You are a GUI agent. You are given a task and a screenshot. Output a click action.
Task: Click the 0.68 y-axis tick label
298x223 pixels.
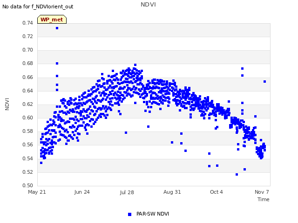pyautogui.click(x=28, y=63)
